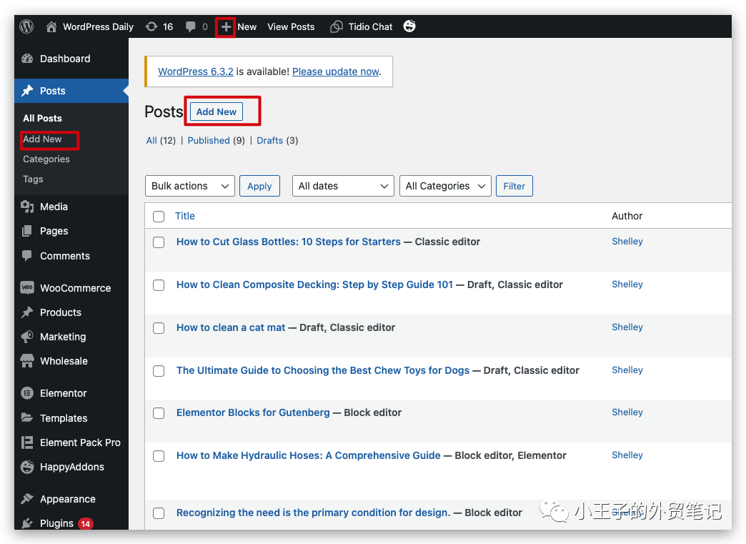The height and width of the screenshot is (544, 746).
Task: Click the updates refresh icon
Action: click(151, 26)
